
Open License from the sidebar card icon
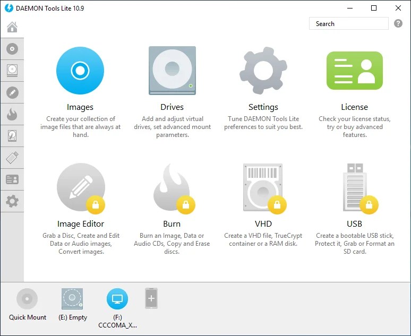pos(12,179)
